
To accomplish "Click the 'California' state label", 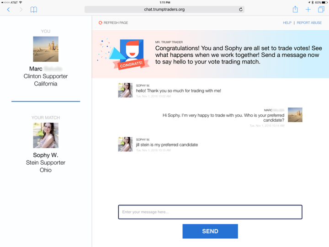I will pos(46,84).
